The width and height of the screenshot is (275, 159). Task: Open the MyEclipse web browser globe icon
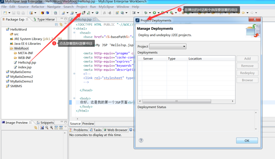point(97,13)
